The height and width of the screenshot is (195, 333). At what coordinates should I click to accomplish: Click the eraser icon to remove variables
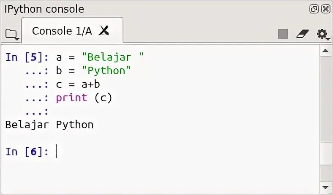(303, 34)
